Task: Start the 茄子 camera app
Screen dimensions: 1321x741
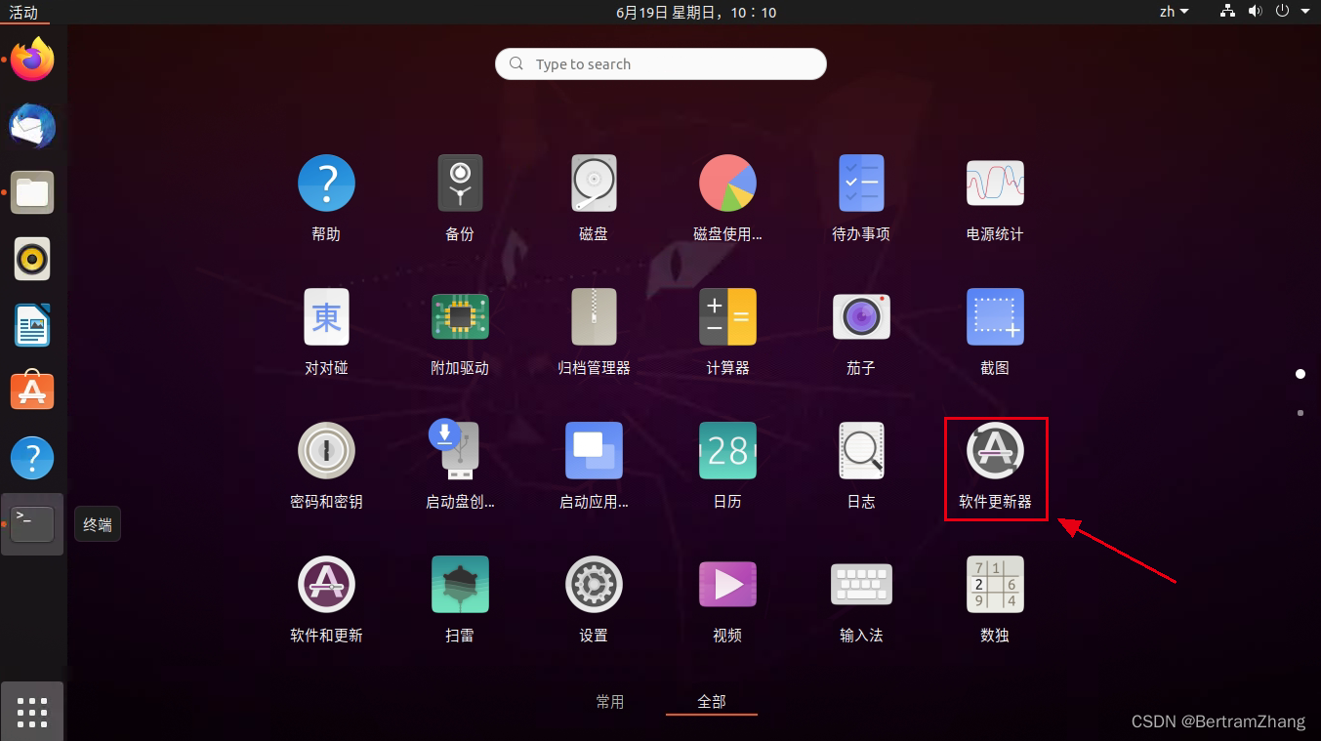Action: click(861, 332)
